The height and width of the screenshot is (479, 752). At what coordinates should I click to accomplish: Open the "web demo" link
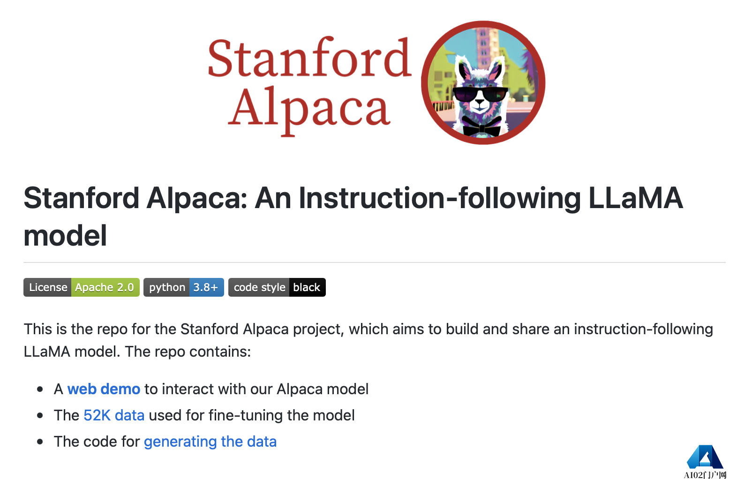104,389
